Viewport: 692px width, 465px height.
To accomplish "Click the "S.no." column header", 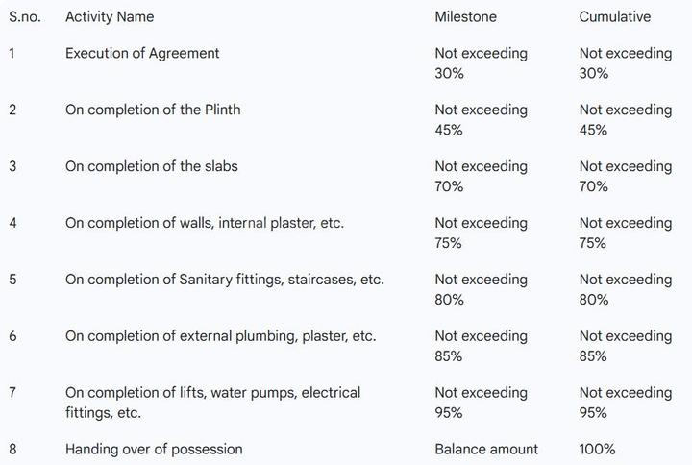I will point(25,16).
